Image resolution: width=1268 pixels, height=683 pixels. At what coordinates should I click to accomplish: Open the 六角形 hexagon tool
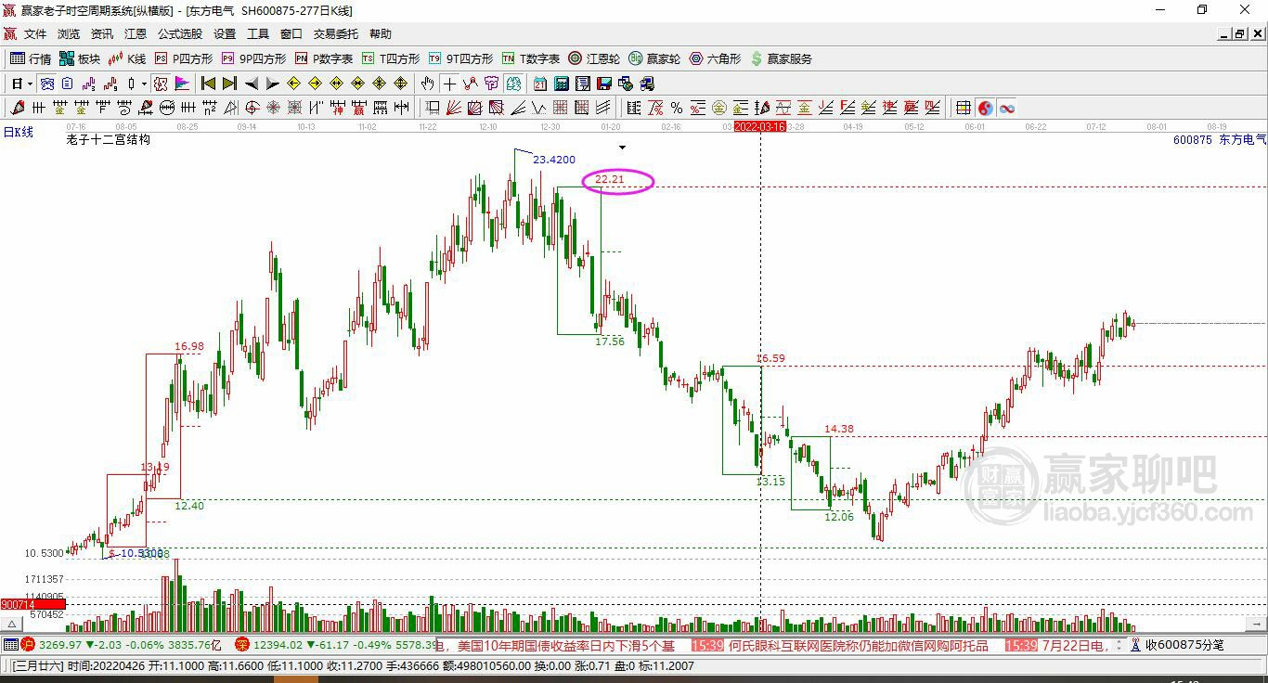pyautogui.click(x=715, y=58)
